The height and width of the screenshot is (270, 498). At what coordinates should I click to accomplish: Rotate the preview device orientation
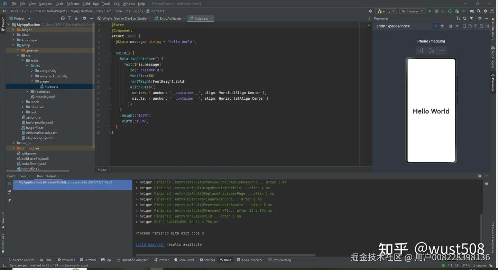pos(431,51)
